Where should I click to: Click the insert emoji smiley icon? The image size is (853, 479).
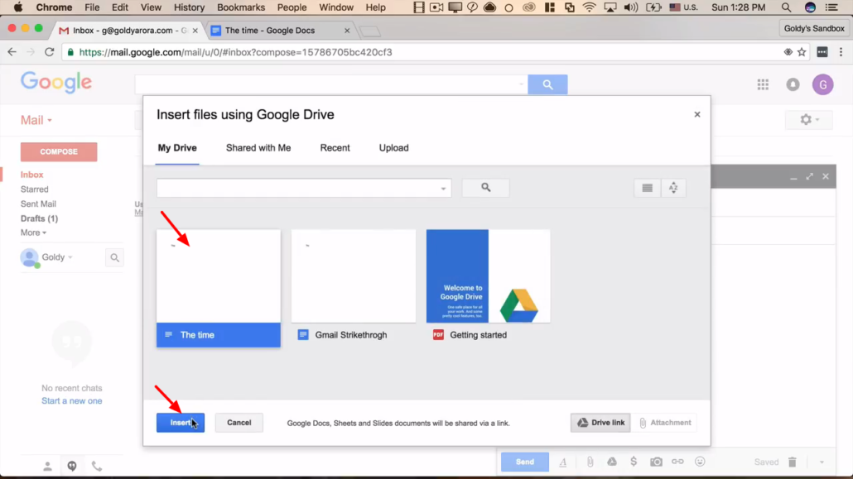700,462
